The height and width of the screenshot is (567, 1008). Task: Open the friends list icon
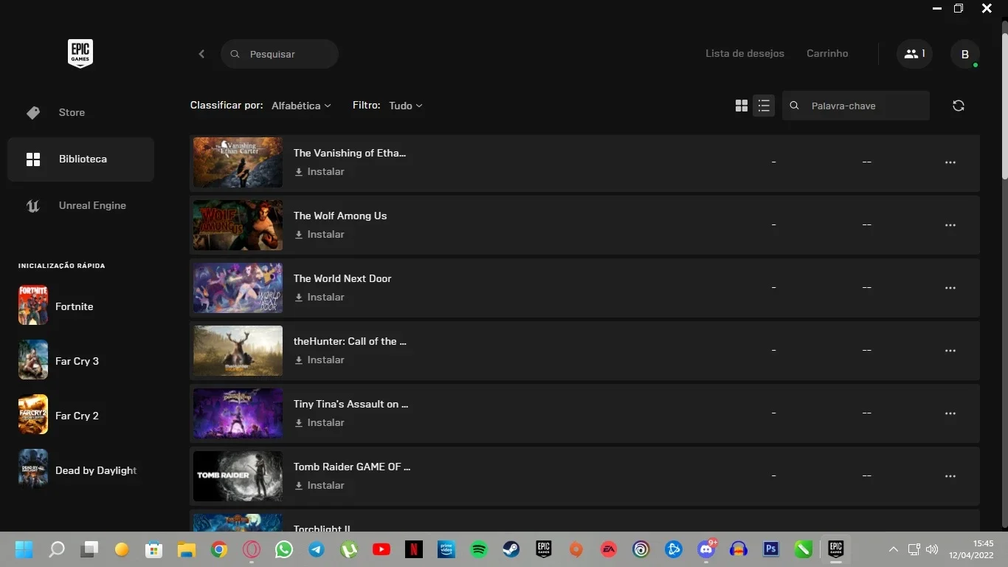[914, 54]
